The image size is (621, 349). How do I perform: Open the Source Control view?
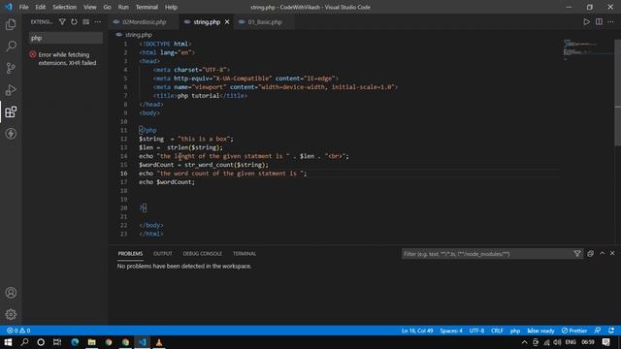coord(11,68)
